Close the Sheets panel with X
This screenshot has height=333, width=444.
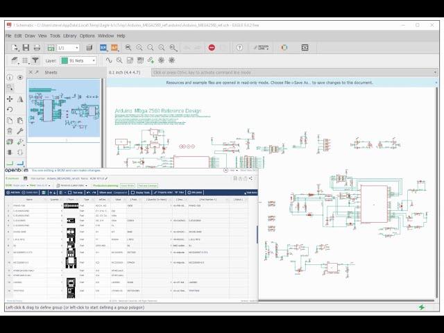tap(31, 72)
